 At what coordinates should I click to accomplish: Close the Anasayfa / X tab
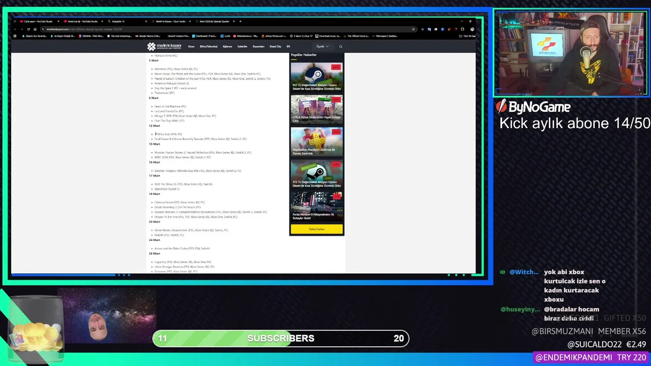click(146, 21)
